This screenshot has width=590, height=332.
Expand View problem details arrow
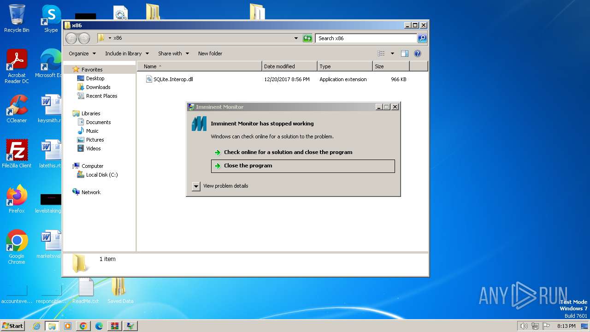pos(196,186)
